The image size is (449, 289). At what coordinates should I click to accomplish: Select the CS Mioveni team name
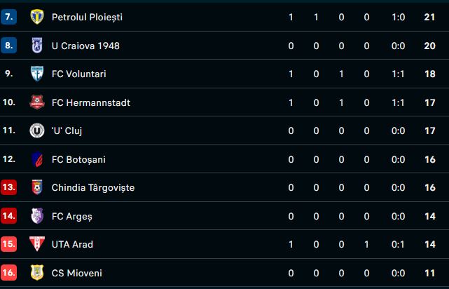tap(76, 273)
